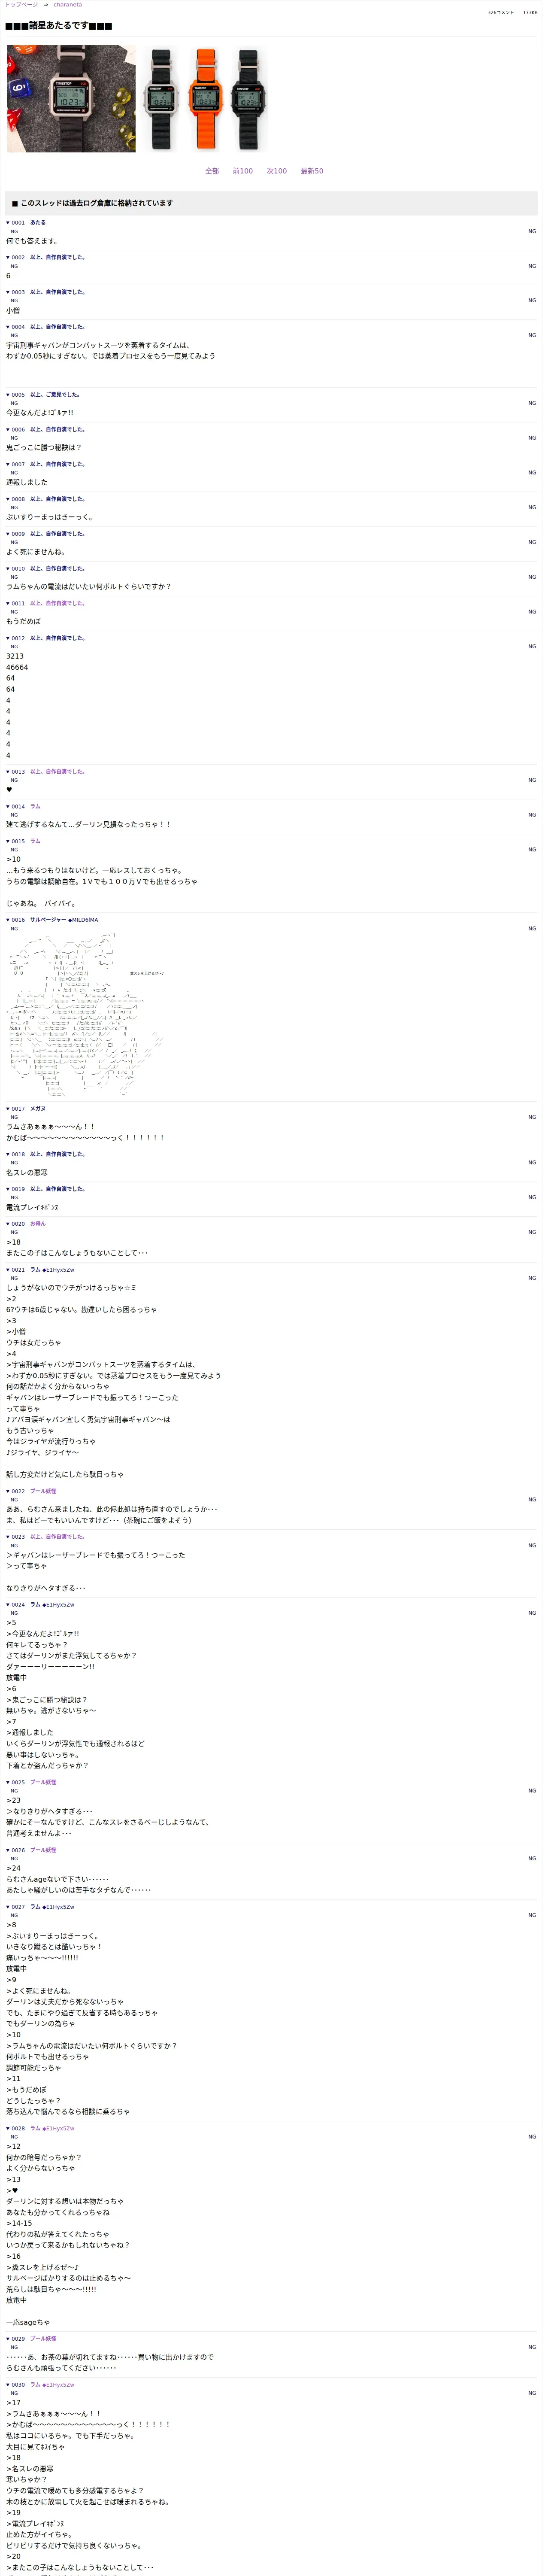Expand the ▼ 0030 post marker
Screen dimensions: 551x2576
point(16,2385)
